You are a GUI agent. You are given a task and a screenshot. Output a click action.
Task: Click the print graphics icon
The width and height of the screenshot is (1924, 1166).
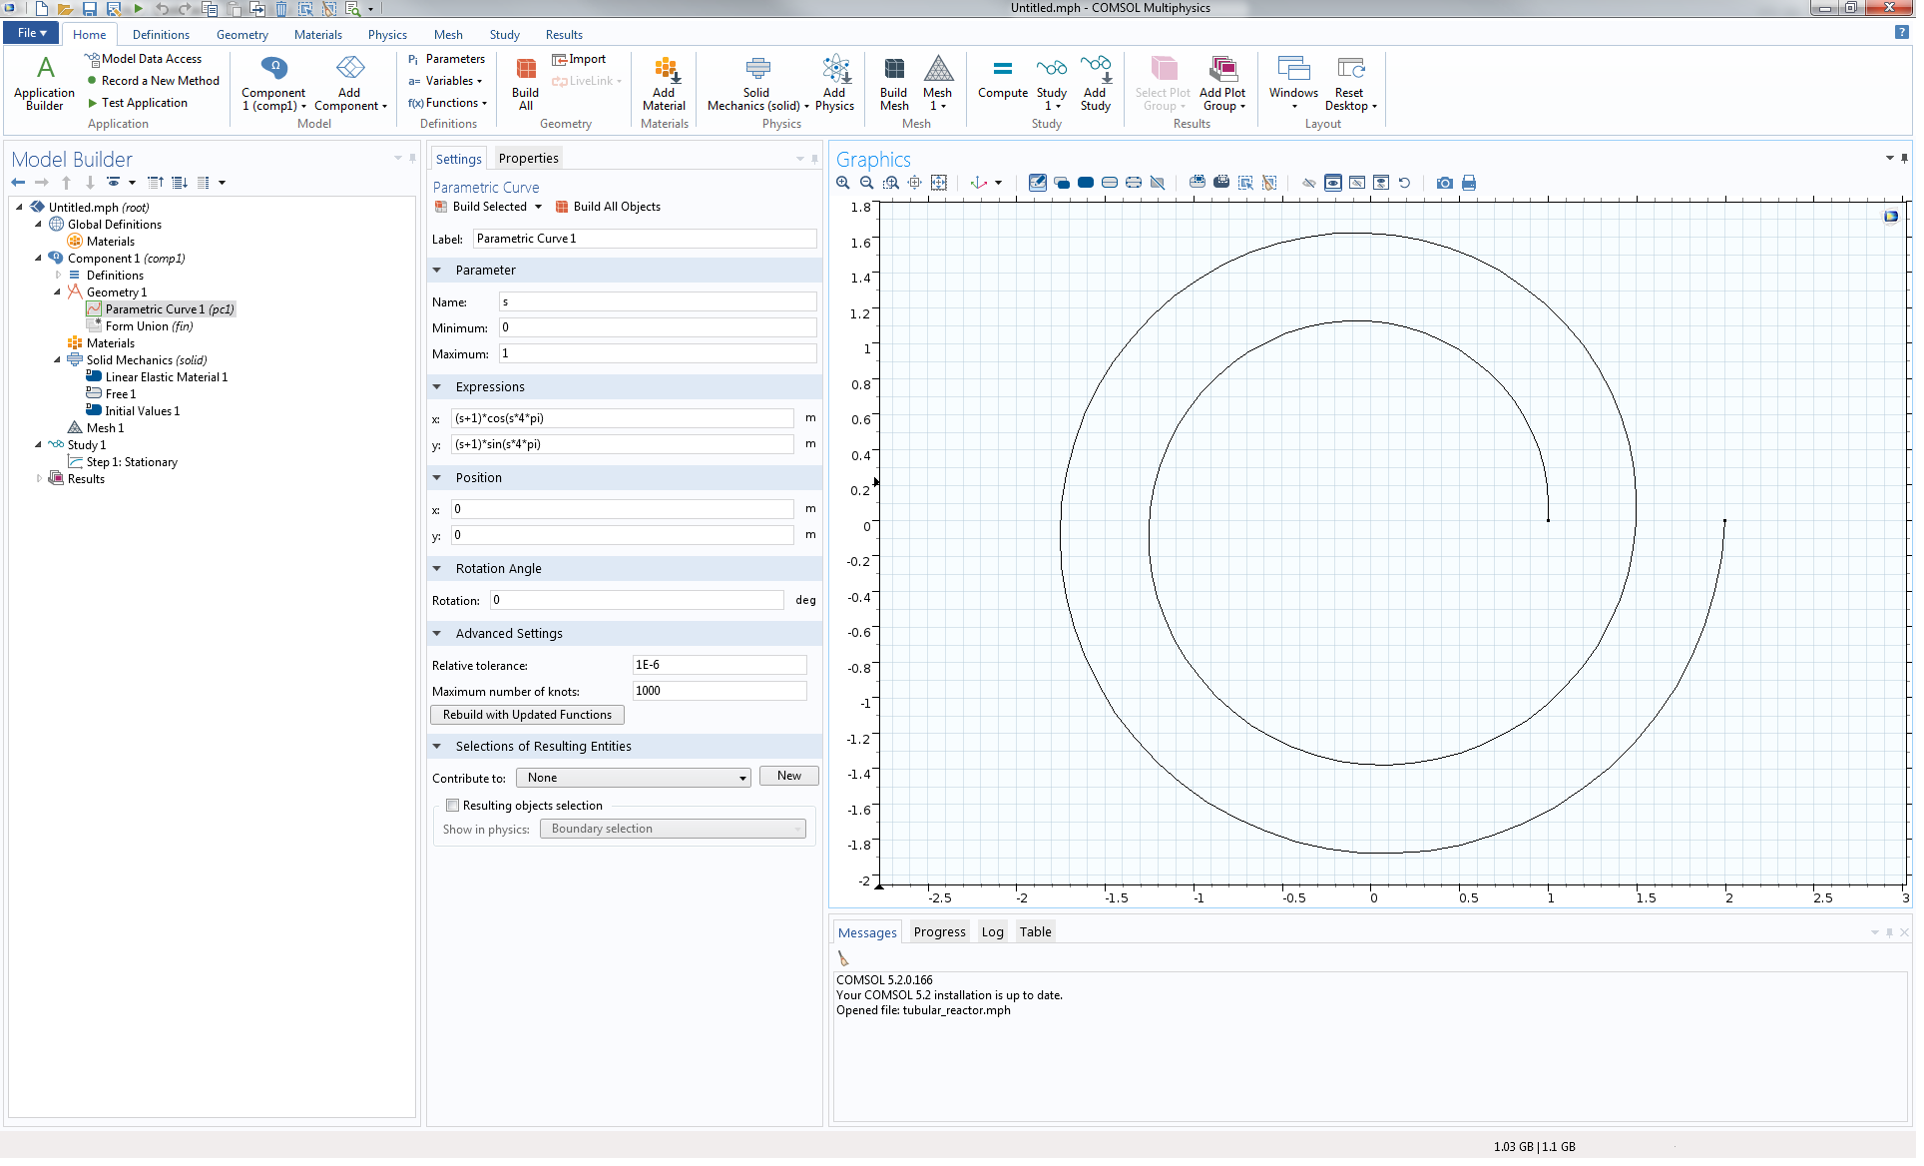tap(1469, 183)
